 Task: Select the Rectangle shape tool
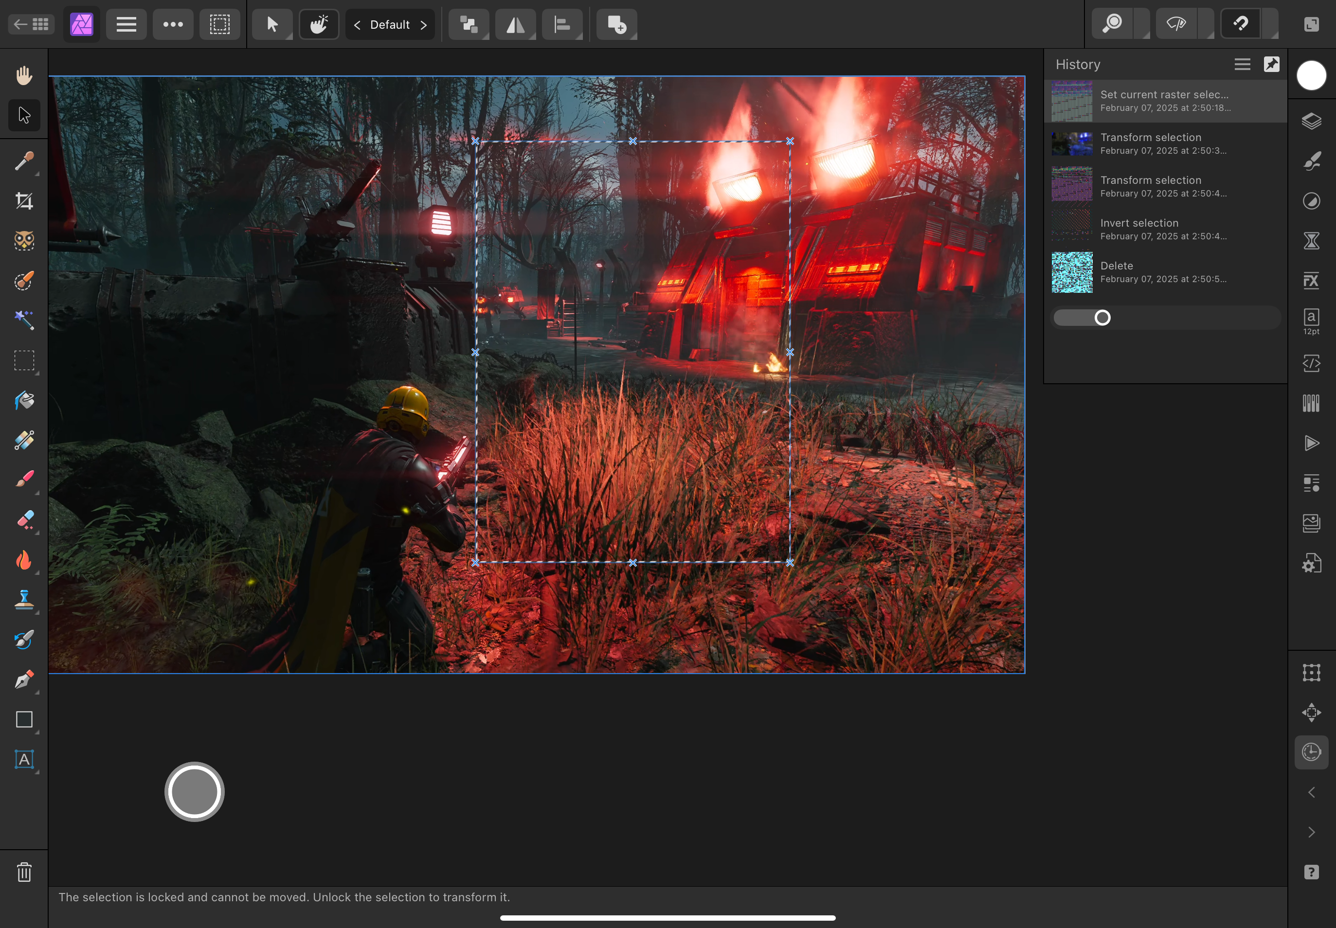tap(24, 719)
